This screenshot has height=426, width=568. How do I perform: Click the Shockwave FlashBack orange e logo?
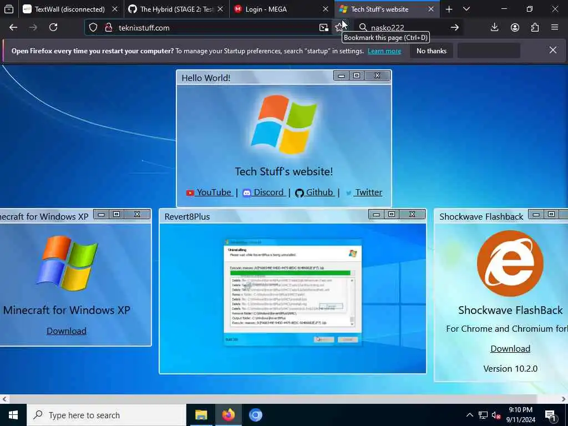(510, 263)
